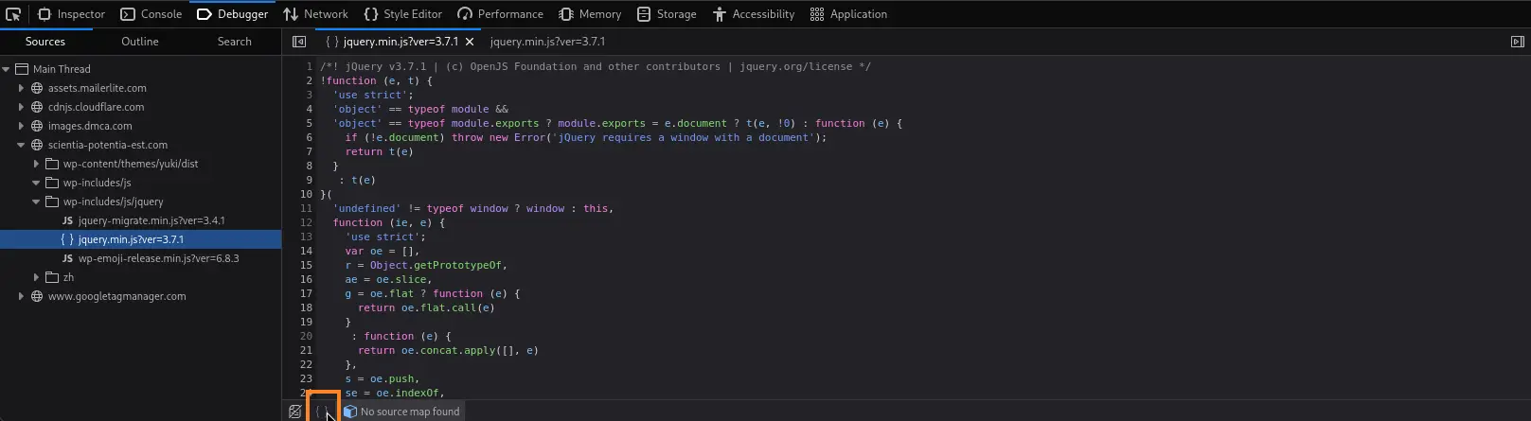Click the No source map found status
This screenshot has height=421, width=1531.
pos(410,412)
